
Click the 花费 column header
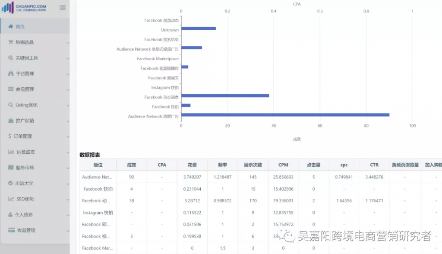click(x=192, y=165)
